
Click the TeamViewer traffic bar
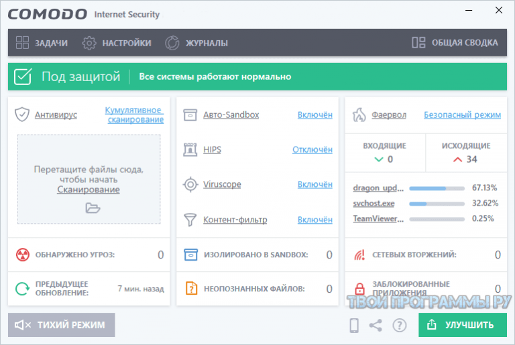pos(437,219)
